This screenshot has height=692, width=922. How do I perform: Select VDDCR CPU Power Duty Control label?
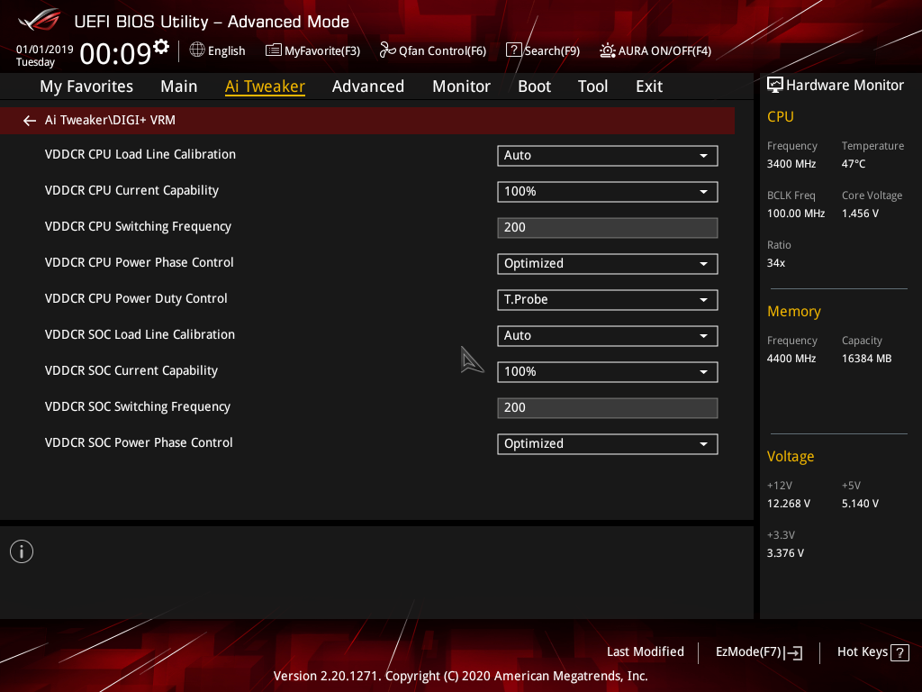pos(136,299)
